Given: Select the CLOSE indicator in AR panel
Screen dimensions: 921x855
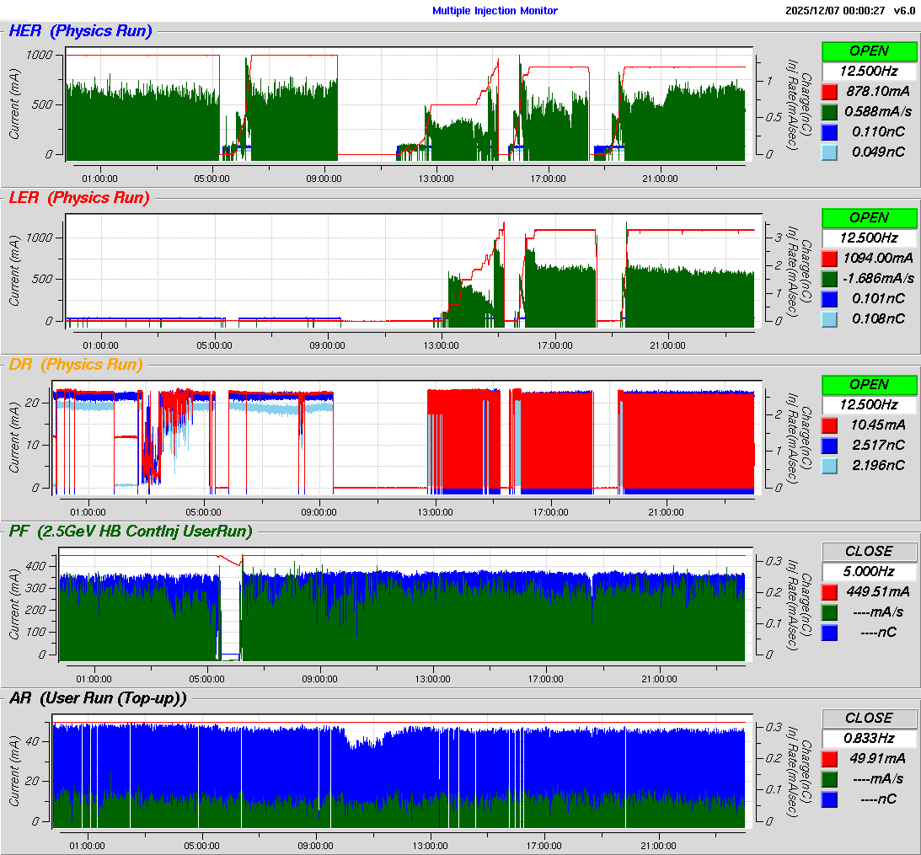Looking at the screenshot, I should (x=869, y=718).
